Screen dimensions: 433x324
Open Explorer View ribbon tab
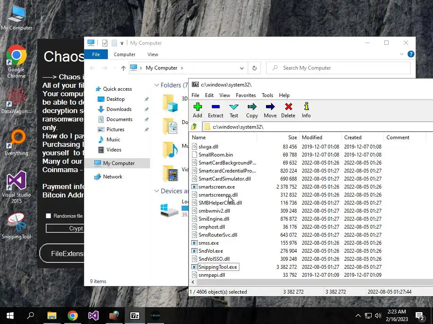(x=153, y=54)
